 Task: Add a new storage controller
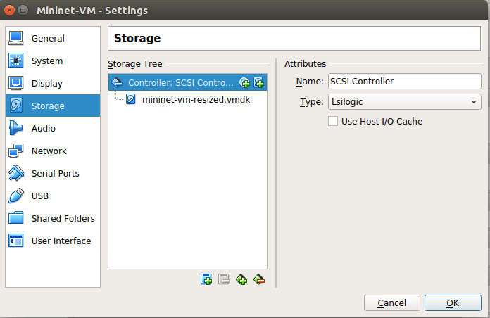[241, 279]
